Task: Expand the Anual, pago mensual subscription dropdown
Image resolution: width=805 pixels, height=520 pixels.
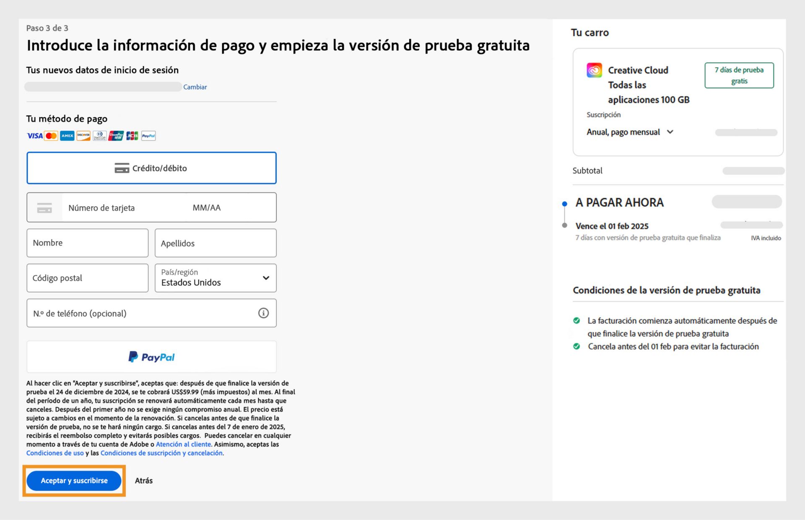Action: pyautogui.click(x=630, y=132)
